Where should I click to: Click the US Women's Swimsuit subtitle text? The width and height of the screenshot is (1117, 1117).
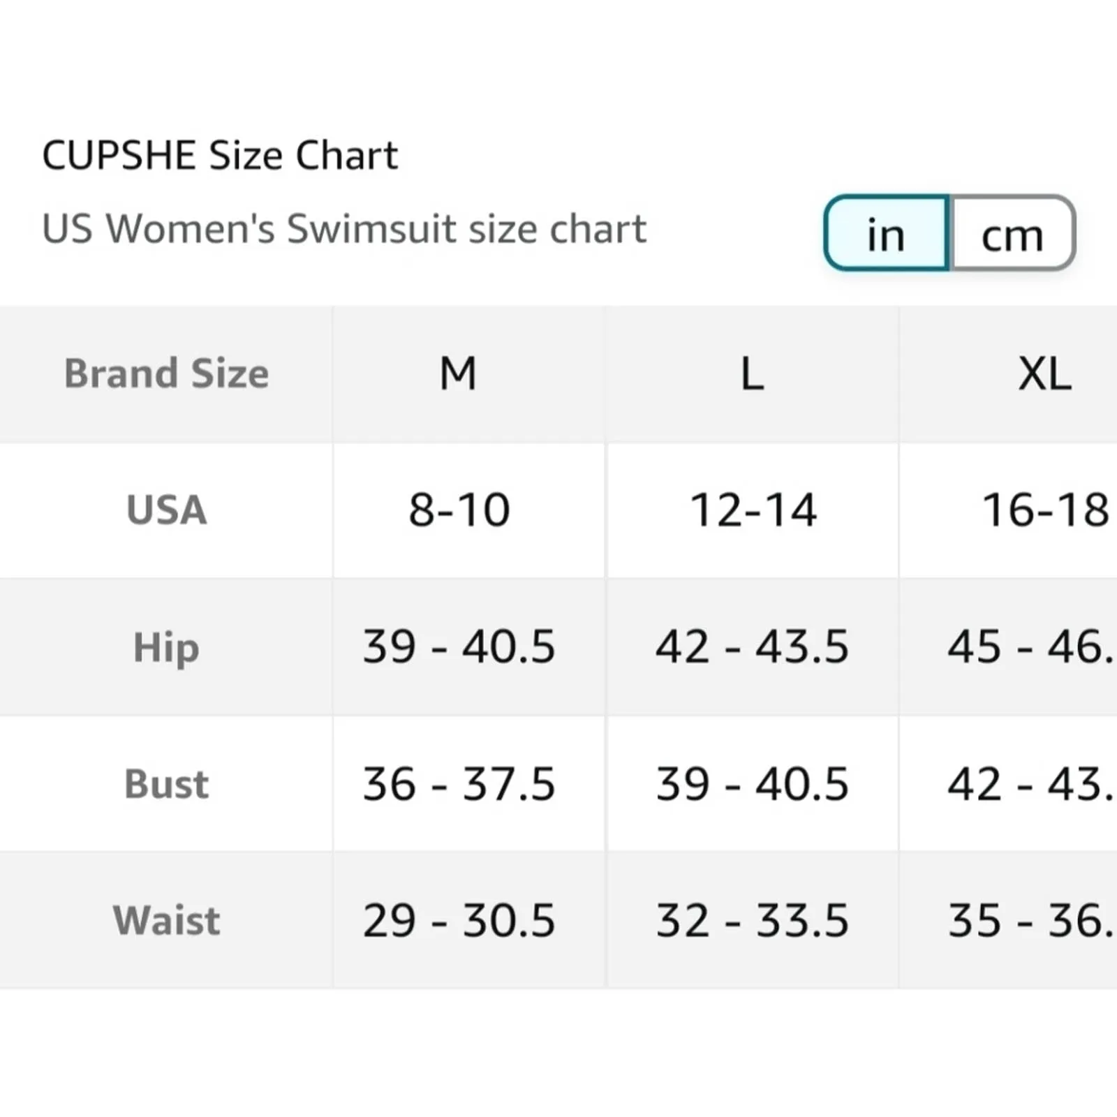(344, 229)
